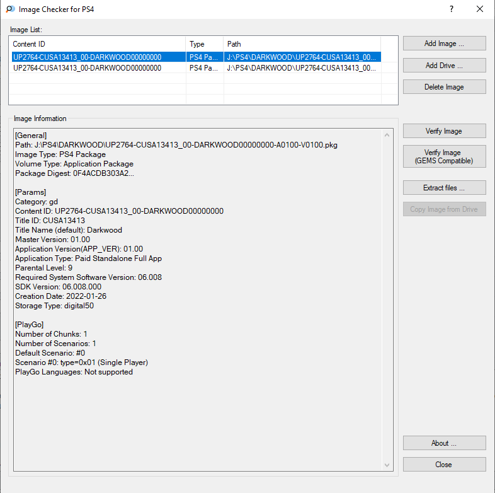Extract files from the package
This screenshot has width=495, height=493.
click(x=444, y=188)
